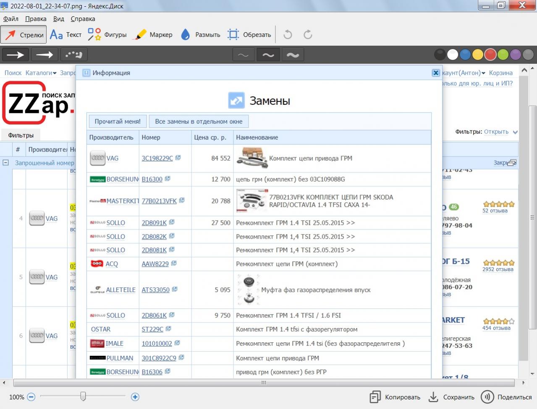Pick the red color swatch

pyautogui.click(x=490, y=55)
